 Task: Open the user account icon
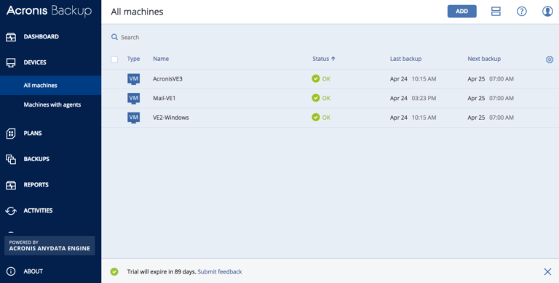[x=547, y=12]
